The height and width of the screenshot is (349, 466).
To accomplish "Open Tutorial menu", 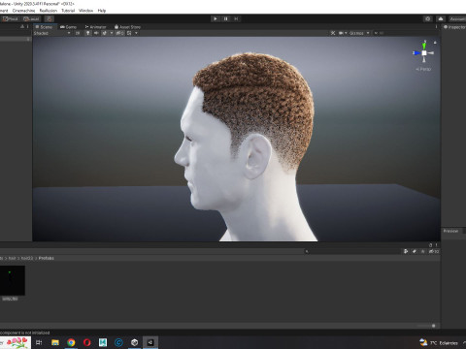I will [68, 11].
